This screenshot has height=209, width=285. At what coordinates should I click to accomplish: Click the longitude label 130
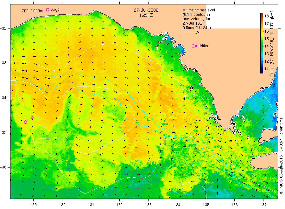click(62, 205)
